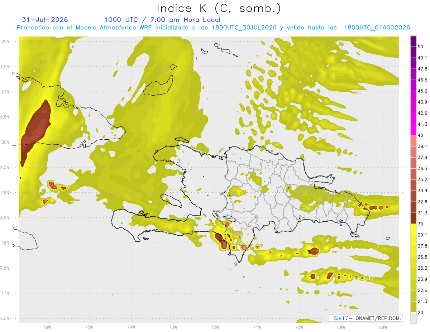Select the date text "31-Jul-2026"
The width and height of the screenshot is (430, 332).
tap(45, 20)
